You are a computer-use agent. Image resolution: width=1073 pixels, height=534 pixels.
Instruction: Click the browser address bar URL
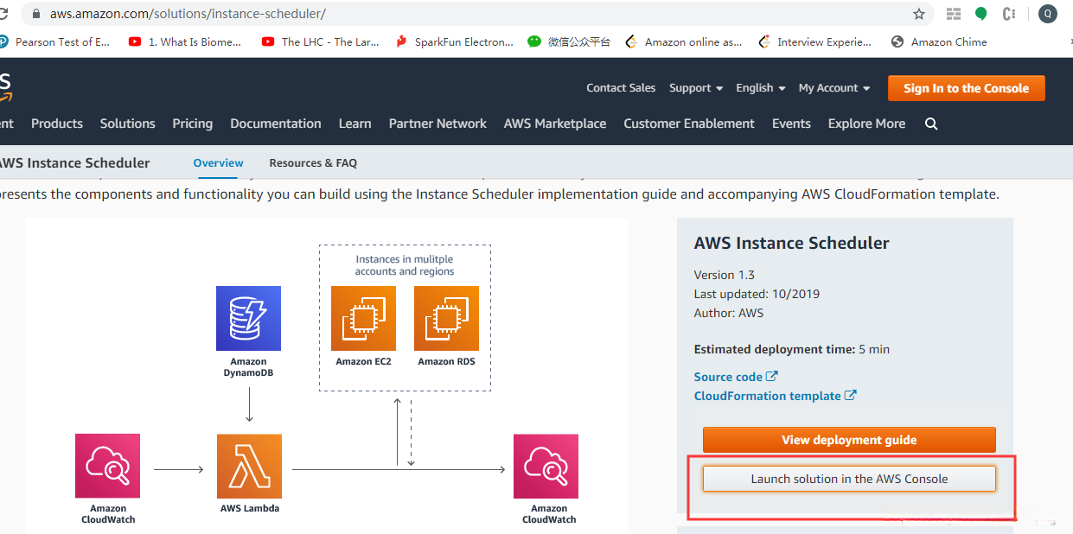tap(188, 14)
